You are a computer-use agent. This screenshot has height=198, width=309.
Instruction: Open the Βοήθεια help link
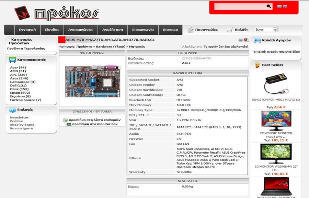[16, 121]
